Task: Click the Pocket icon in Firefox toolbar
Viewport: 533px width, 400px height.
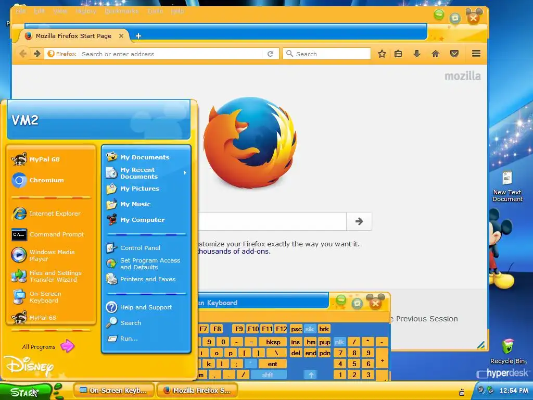Action: [x=454, y=54]
